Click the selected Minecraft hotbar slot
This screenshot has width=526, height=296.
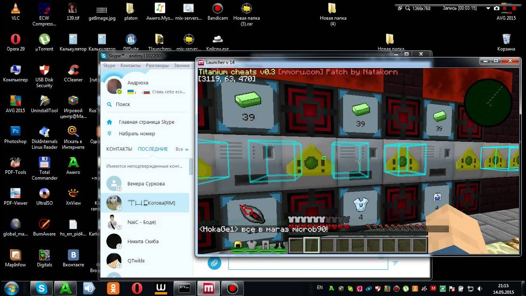tap(312, 245)
